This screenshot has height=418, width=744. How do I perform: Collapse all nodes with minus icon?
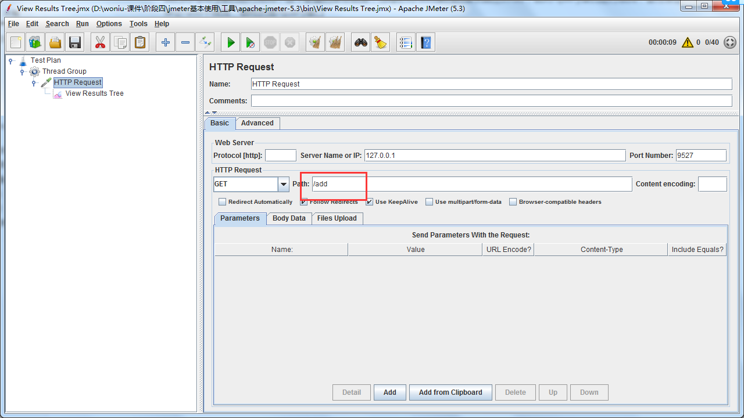[185, 42]
